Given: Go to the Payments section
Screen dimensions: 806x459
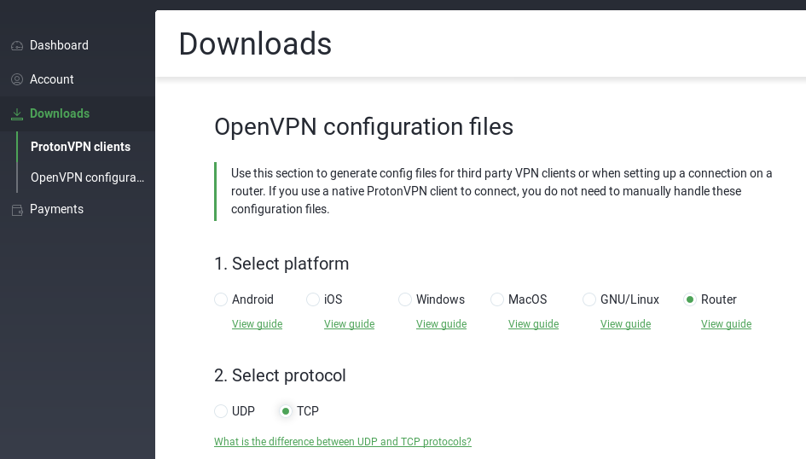Looking at the screenshot, I should (x=56, y=209).
